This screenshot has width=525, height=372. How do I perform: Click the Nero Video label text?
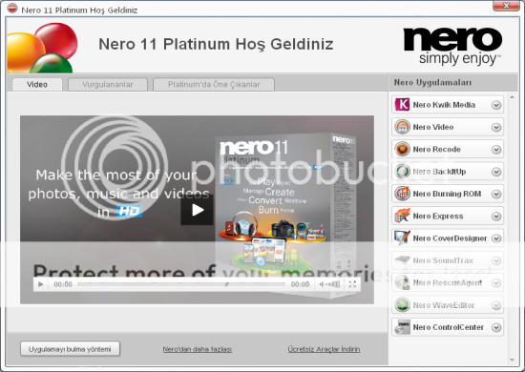tap(433, 127)
